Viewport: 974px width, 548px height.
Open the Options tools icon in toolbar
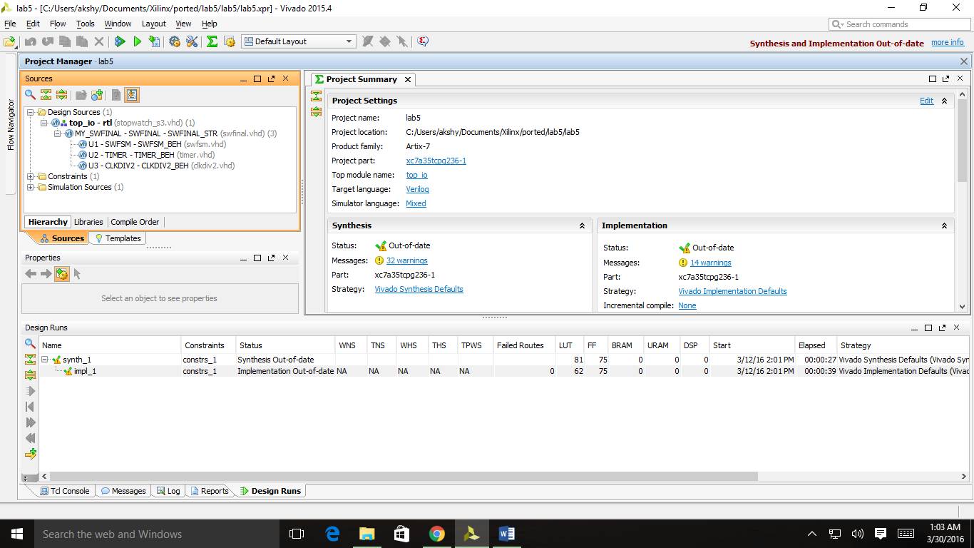192,41
